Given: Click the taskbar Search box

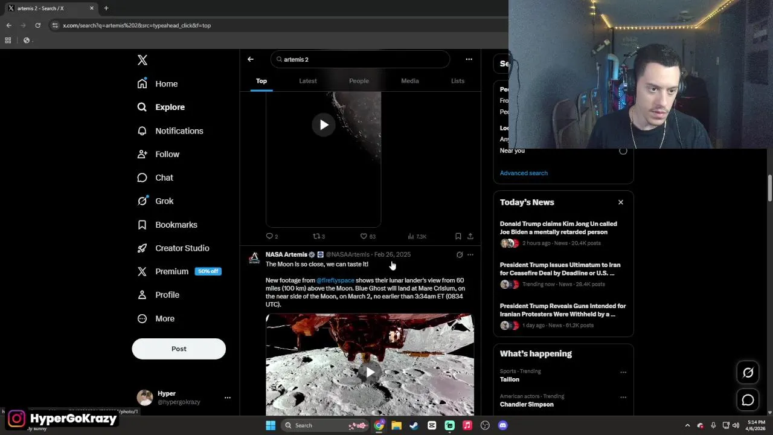Looking at the screenshot, I should (326, 425).
